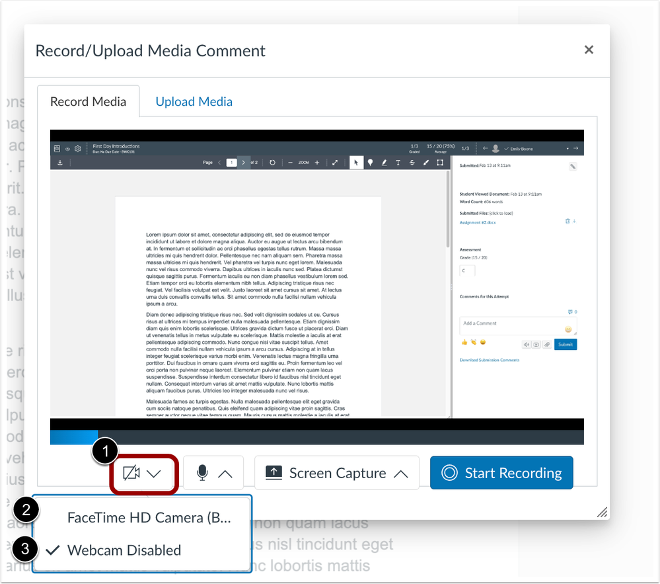
Task: Choose the Webcam Disabled option
Action: tap(124, 550)
